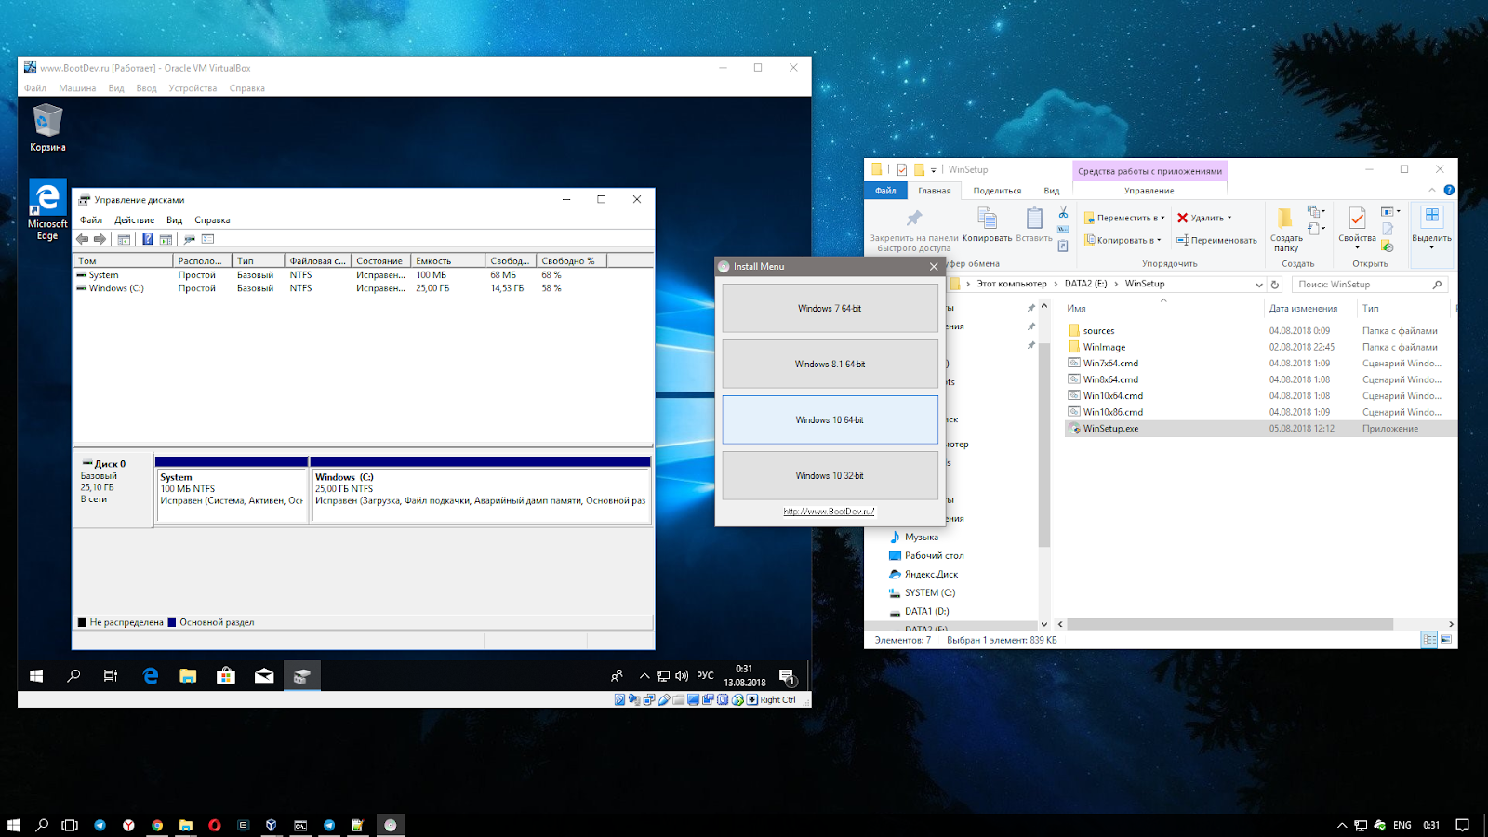This screenshot has height=837, width=1488.
Task: Switch to the Вид tab in Explorer
Action: click(x=1051, y=191)
